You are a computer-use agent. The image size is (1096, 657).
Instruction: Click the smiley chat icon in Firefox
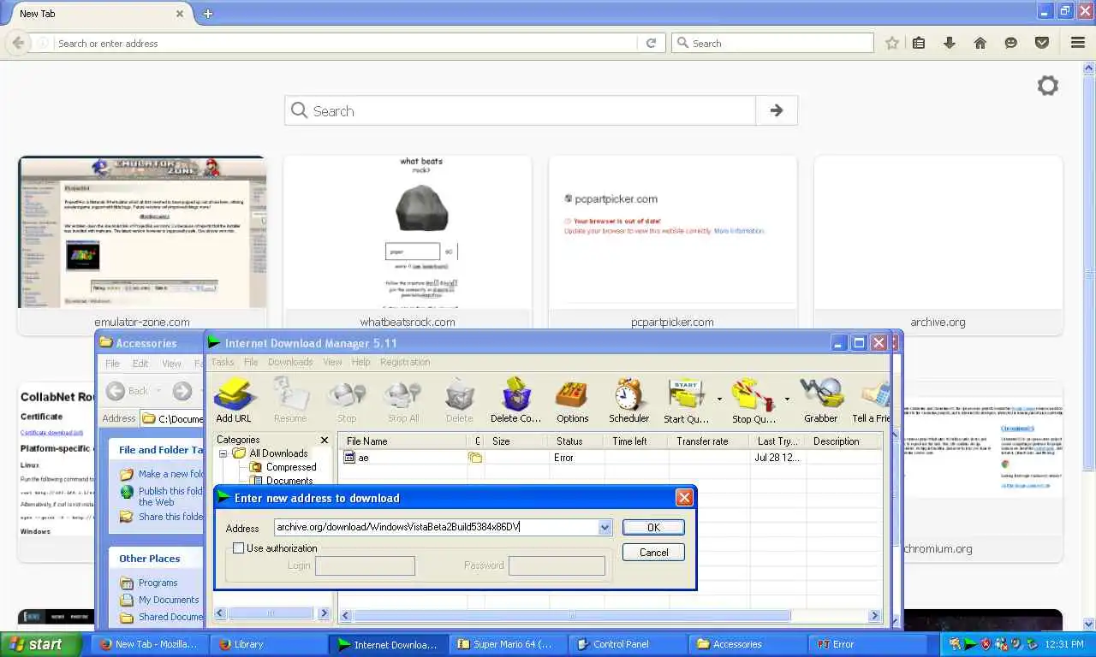pos(1011,43)
